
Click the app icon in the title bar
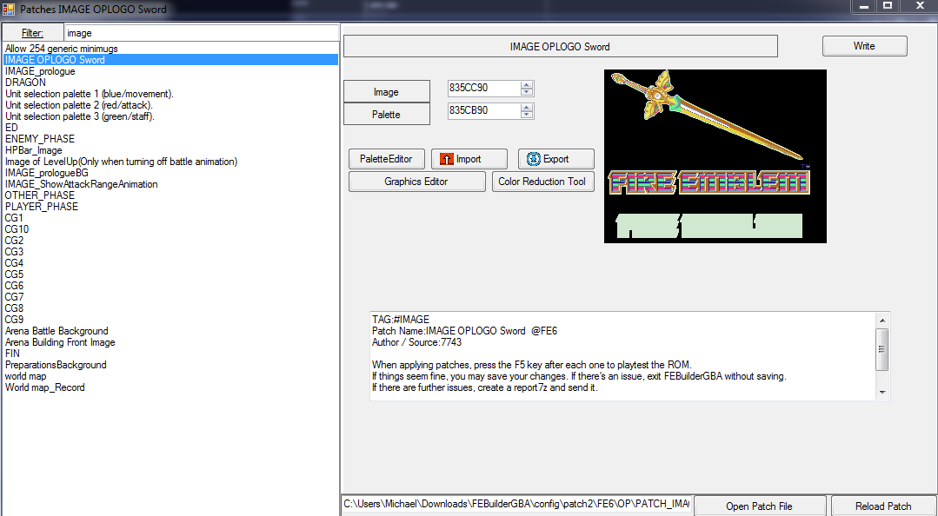point(9,9)
